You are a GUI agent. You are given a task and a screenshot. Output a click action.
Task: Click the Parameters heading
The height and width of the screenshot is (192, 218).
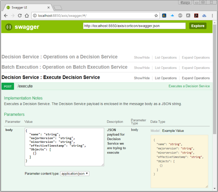[x=14, y=114]
